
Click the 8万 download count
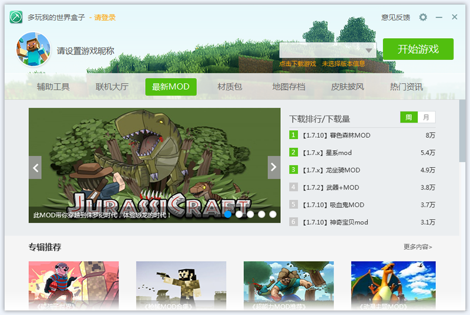coord(430,136)
